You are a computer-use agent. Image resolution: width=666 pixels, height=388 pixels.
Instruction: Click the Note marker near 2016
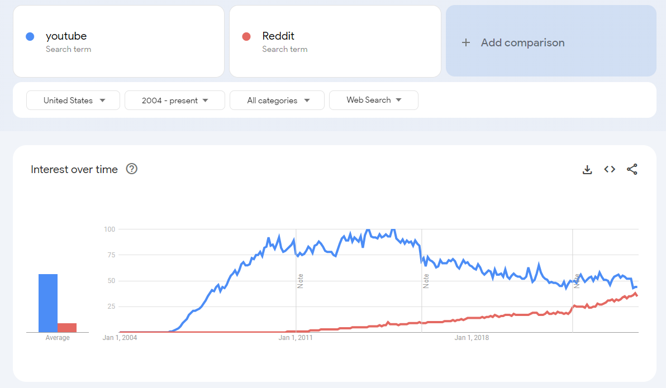coord(426,280)
